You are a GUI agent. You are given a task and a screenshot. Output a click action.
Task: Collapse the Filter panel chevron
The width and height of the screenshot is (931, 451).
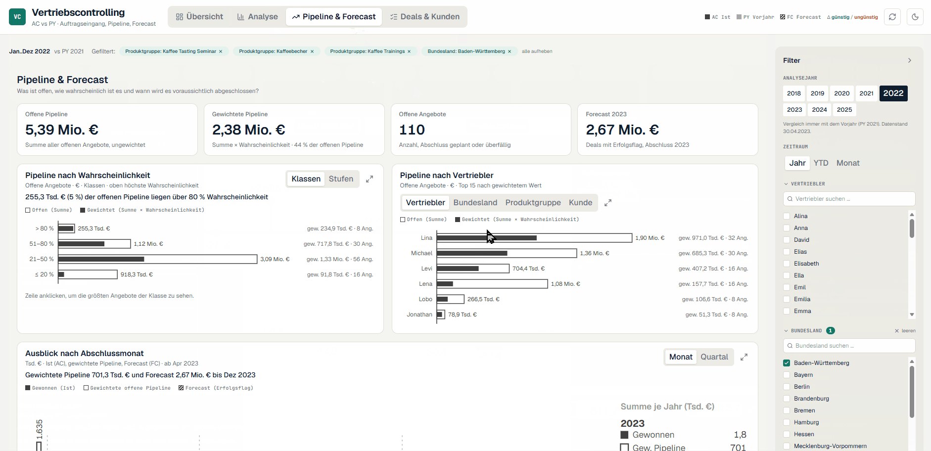click(909, 60)
